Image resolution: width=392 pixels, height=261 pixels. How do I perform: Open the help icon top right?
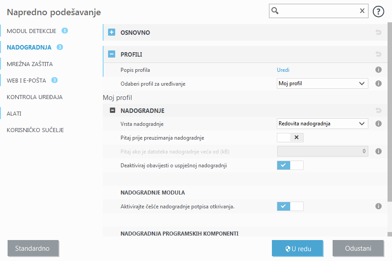point(378,11)
